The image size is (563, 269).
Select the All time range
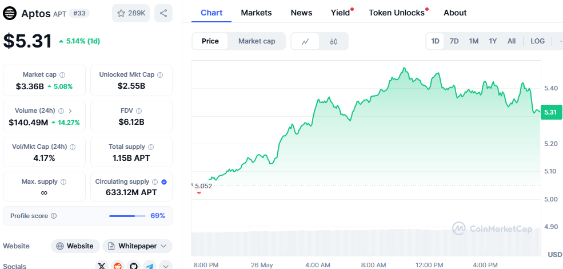512,41
